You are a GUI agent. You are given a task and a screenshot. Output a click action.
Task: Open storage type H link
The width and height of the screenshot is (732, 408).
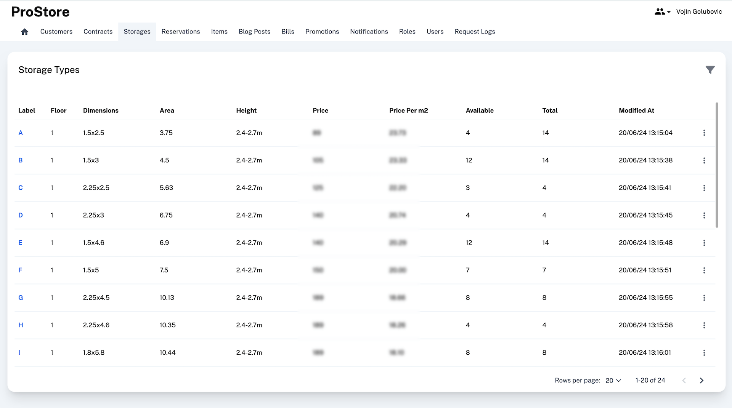tap(21, 325)
